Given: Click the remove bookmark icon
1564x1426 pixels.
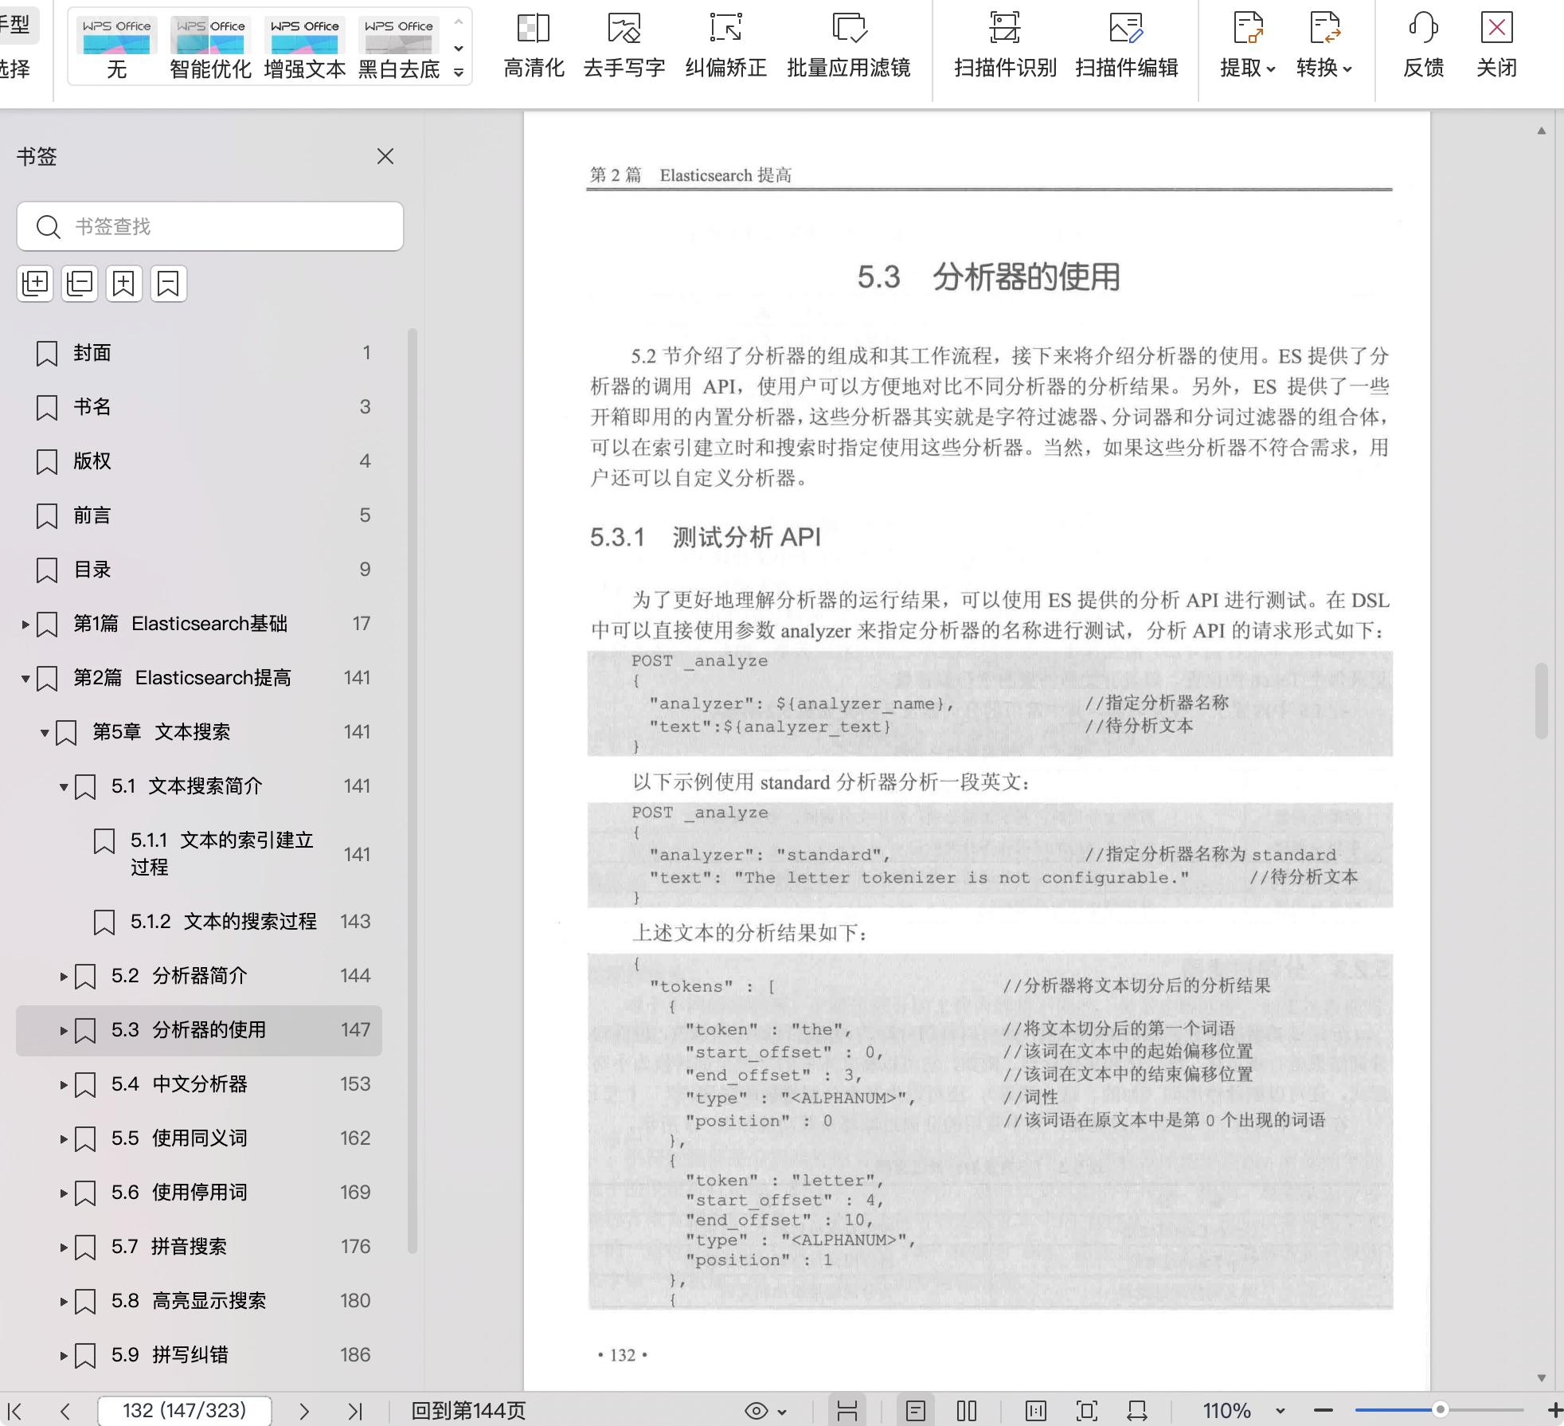Looking at the screenshot, I should (x=168, y=284).
